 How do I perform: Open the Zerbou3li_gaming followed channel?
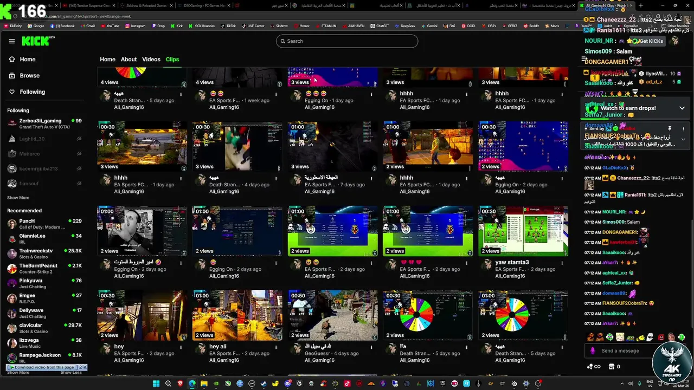[43, 123]
